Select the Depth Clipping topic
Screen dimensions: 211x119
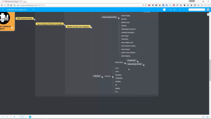tap(126, 56)
